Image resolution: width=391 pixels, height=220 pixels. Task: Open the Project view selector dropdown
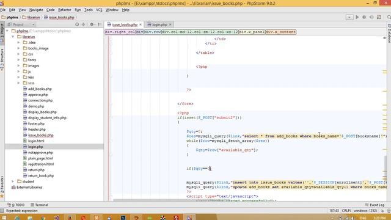[21, 24]
